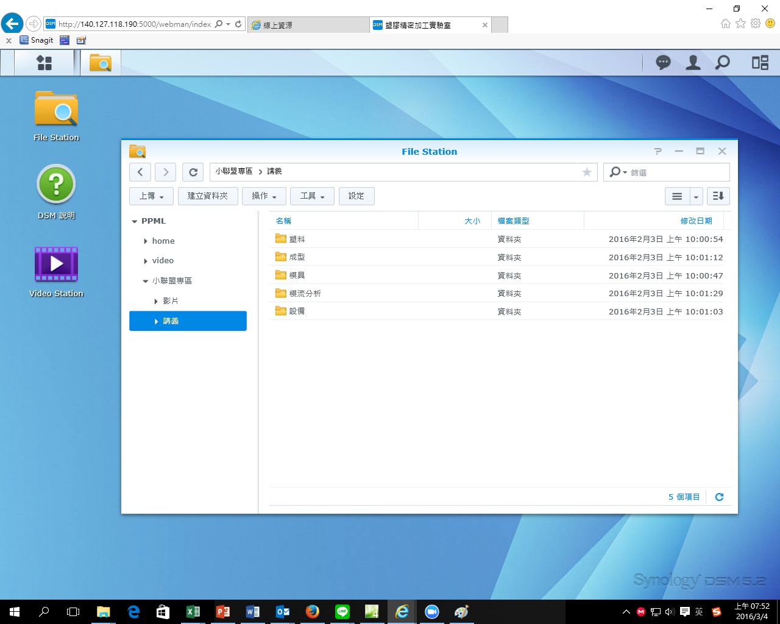Go forward in File Station navigation

(166, 172)
